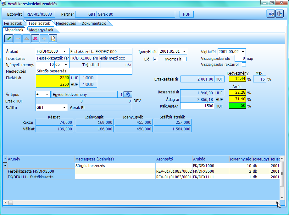Click the Max. 15 percent field
Image resolution: width=289 pixels, height=215 pixels.
pyautogui.click(x=259, y=79)
